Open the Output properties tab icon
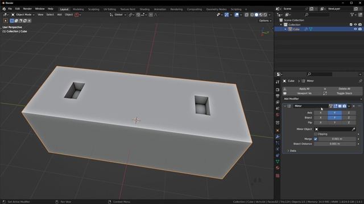364x204 pixels. 278,96
